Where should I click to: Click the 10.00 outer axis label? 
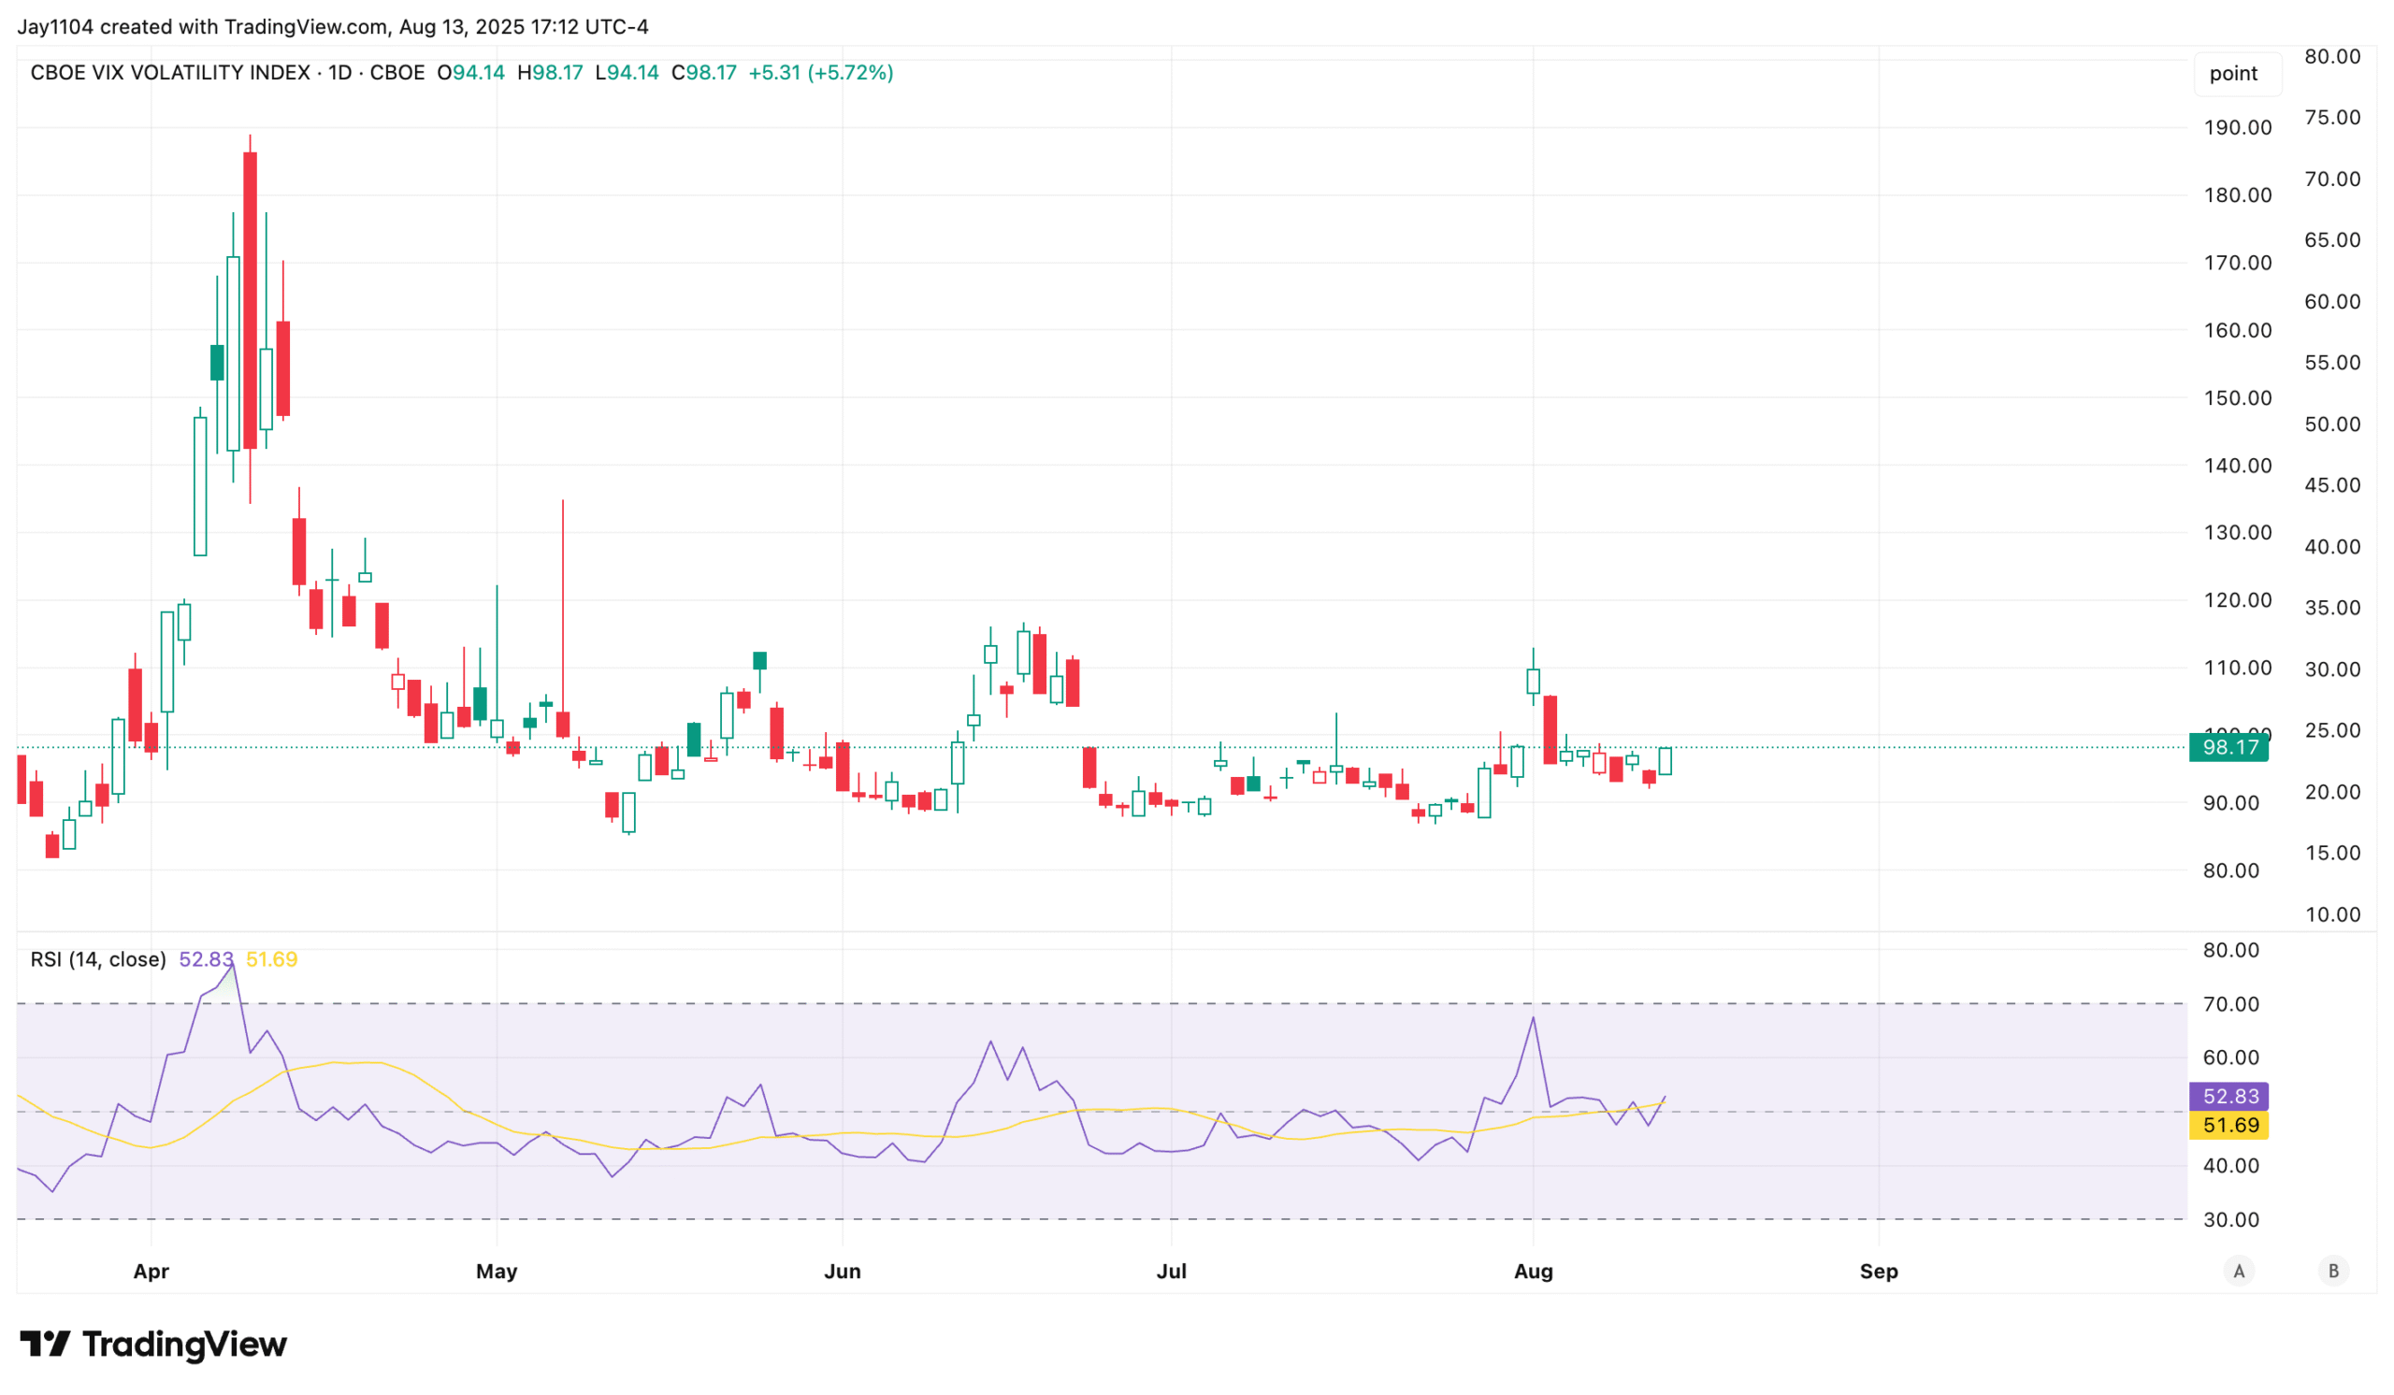click(2332, 914)
